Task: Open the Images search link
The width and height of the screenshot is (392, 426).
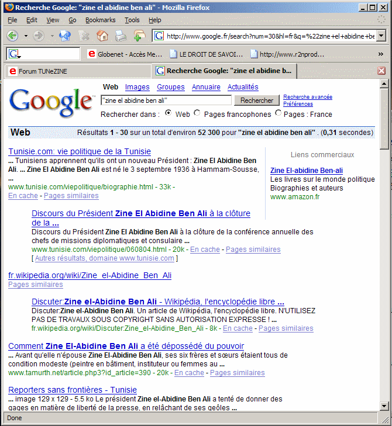Action: pos(137,87)
